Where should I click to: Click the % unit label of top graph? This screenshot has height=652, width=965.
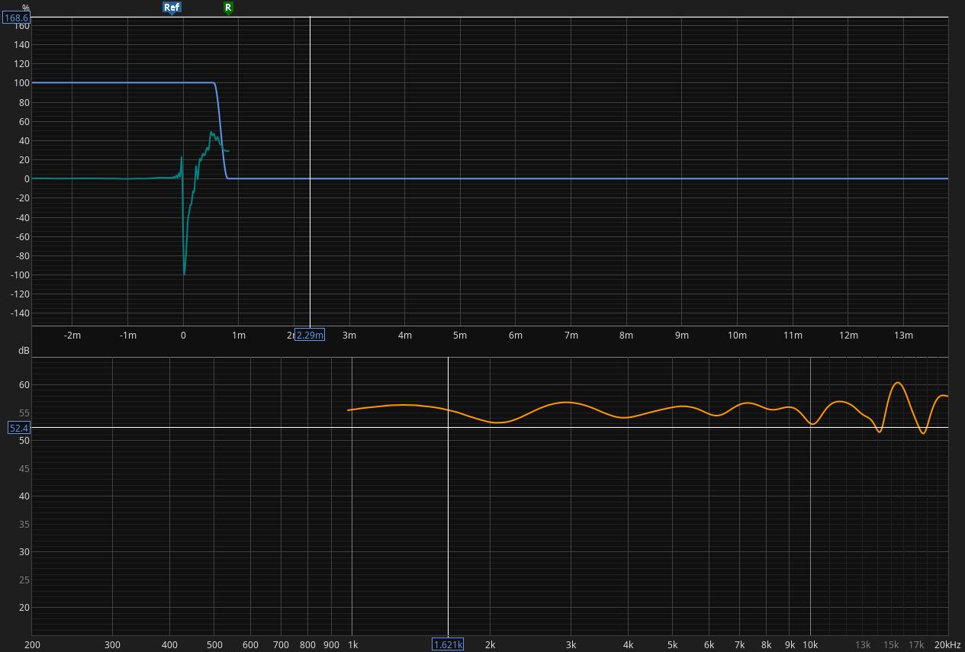[26, 8]
